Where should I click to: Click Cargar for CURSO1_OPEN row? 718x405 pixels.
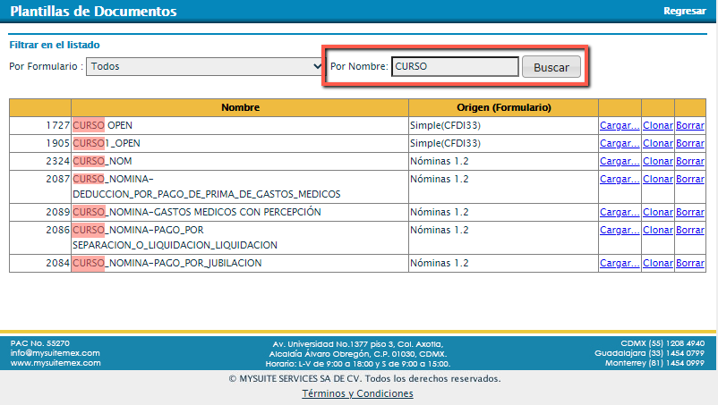coord(620,143)
